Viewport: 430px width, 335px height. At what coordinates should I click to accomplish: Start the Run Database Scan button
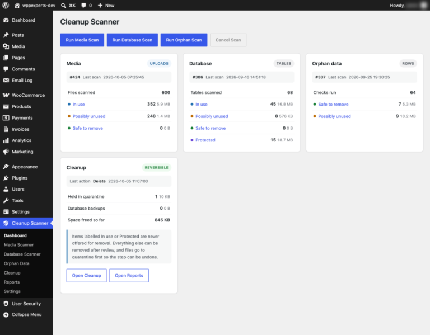click(132, 40)
